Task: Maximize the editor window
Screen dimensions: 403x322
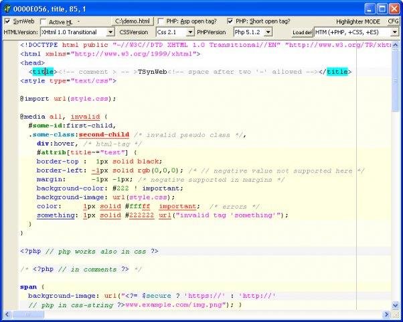Action: click(x=382, y=9)
